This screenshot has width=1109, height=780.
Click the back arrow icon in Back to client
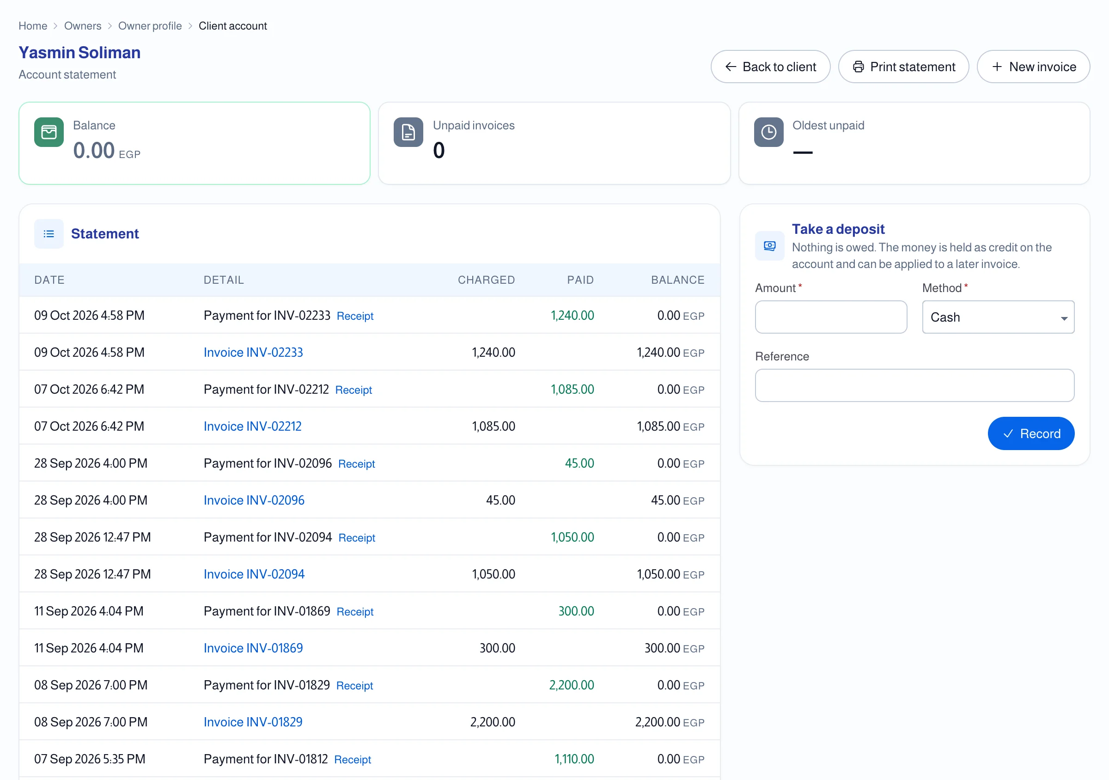click(x=731, y=67)
